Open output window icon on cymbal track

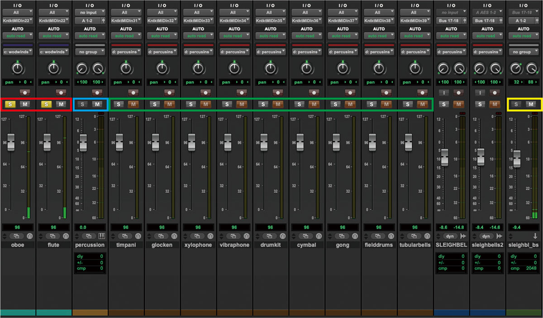[x=306, y=236]
